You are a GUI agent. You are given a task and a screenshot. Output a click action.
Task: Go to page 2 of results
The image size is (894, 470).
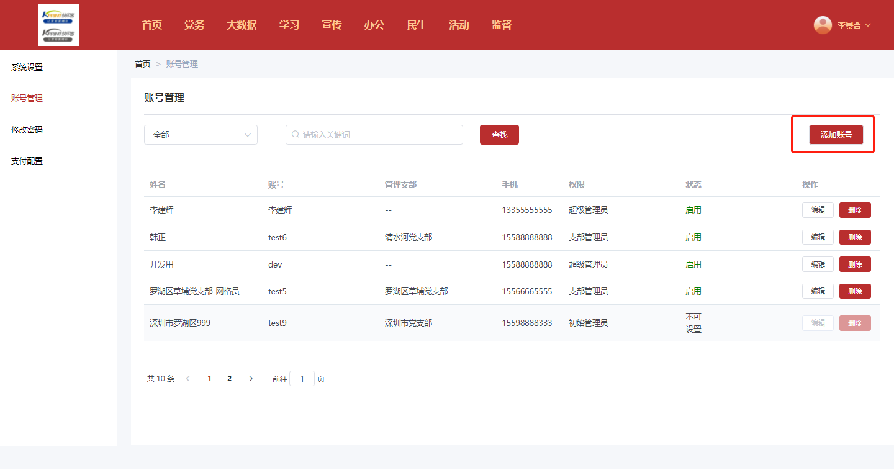click(x=229, y=379)
